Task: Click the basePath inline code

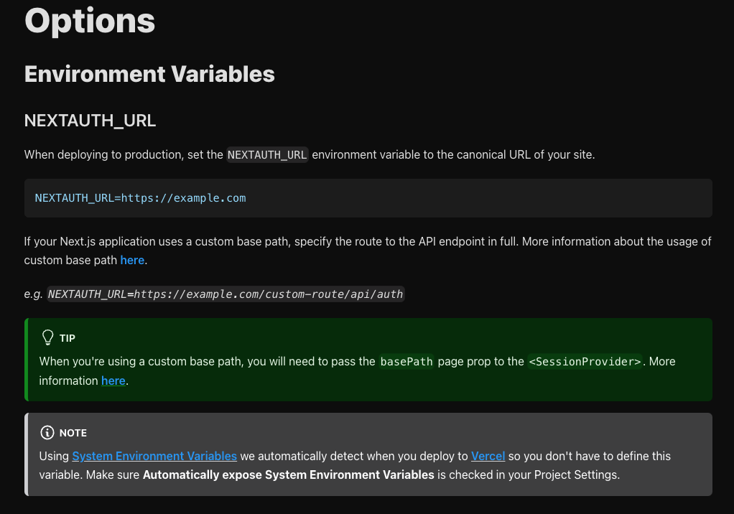Action: (x=407, y=362)
